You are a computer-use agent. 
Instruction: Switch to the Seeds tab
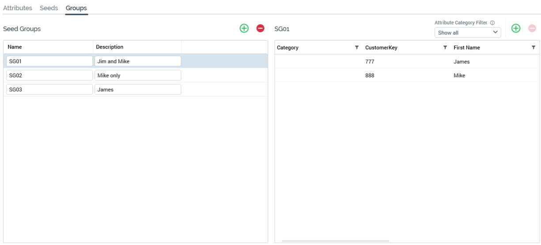click(x=49, y=8)
